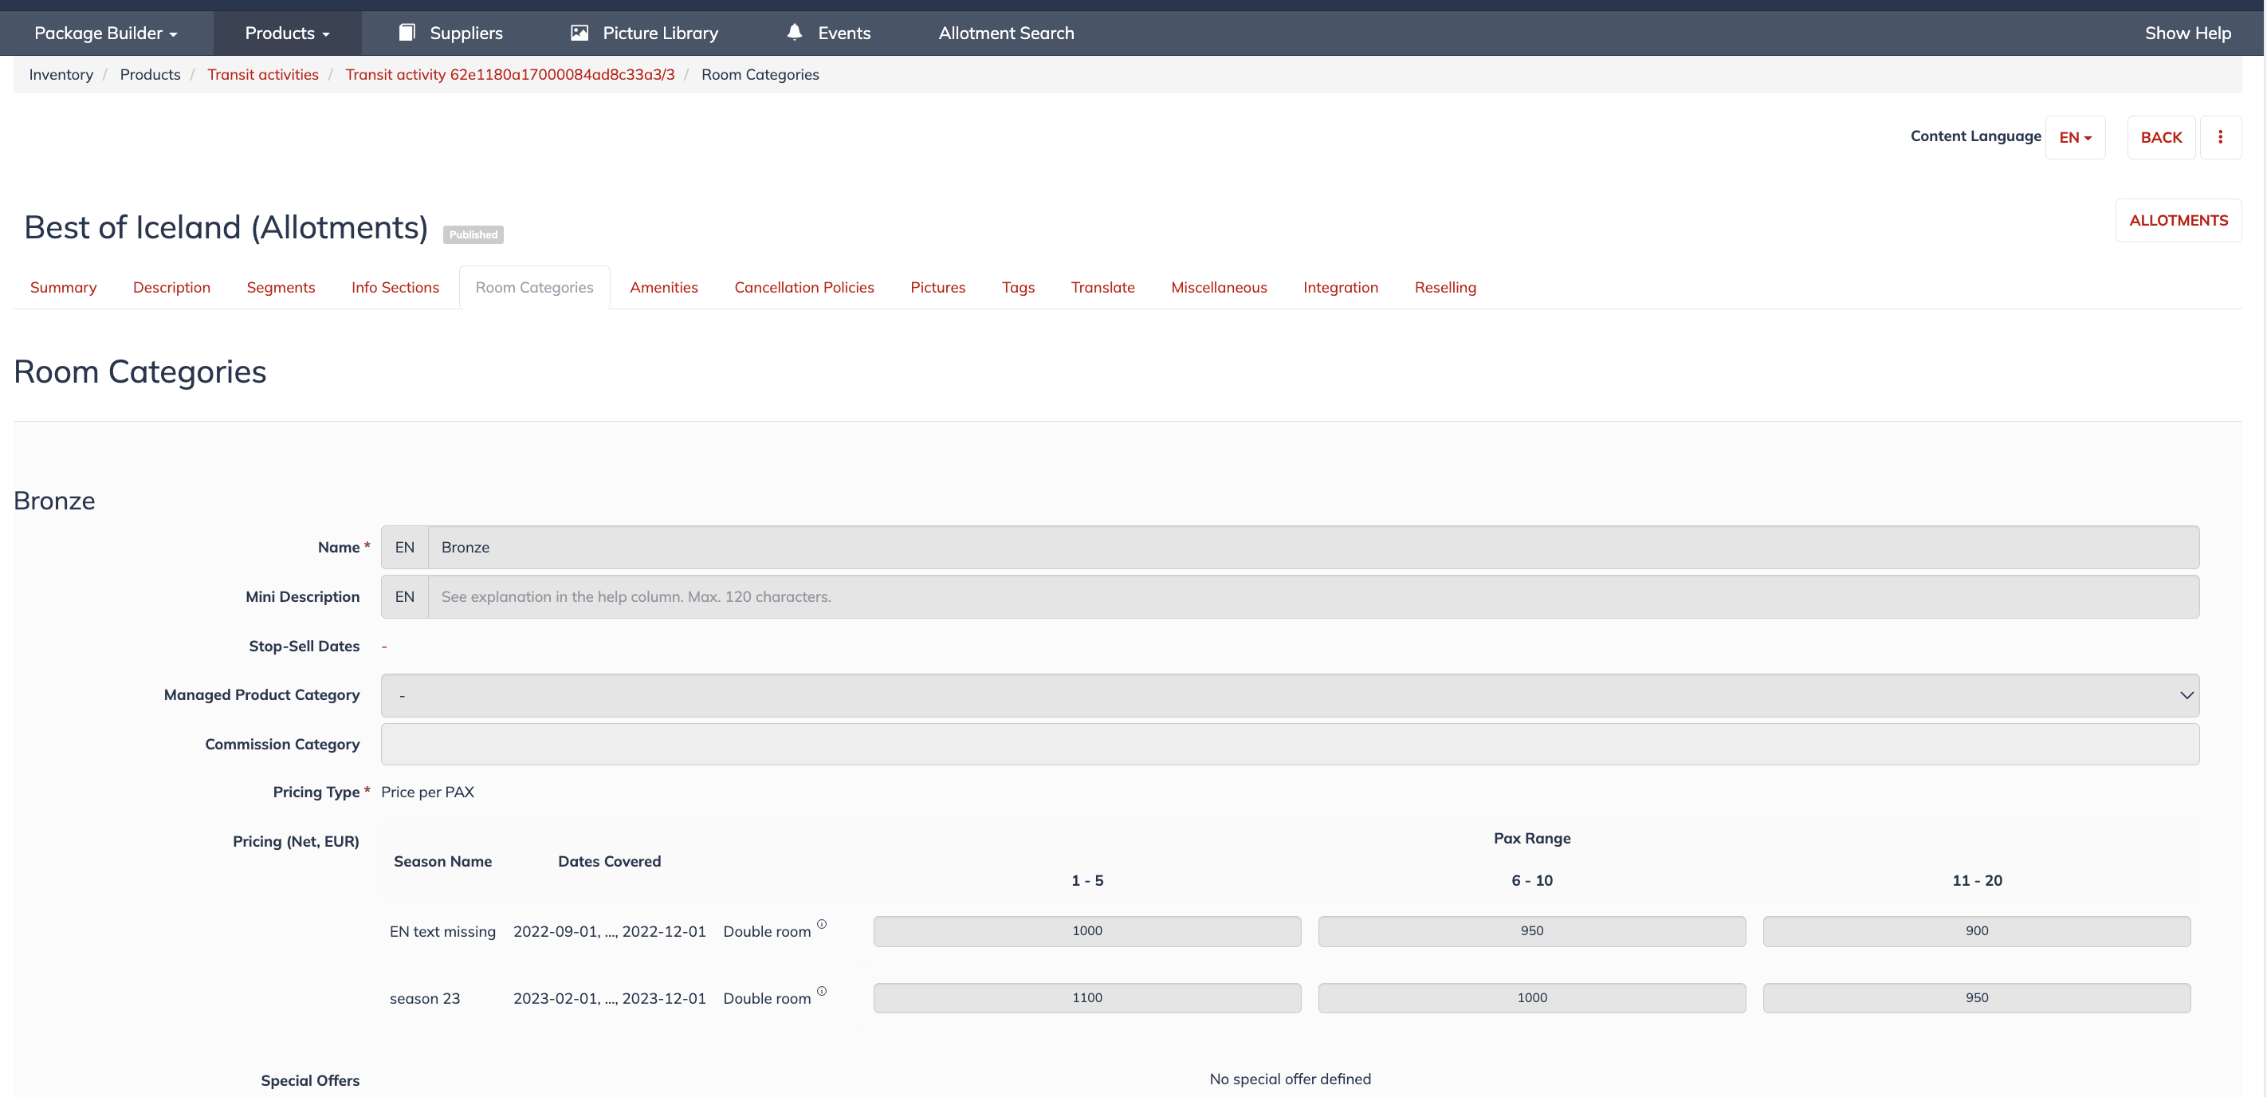The image size is (2267, 1097).
Task: Click the 1000 price field for pax 1 - 5
Action: point(1086,930)
